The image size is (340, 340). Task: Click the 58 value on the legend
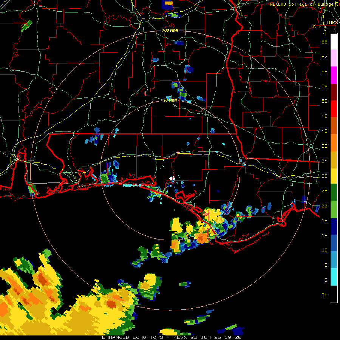pyautogui.click(x=325, y=71)
